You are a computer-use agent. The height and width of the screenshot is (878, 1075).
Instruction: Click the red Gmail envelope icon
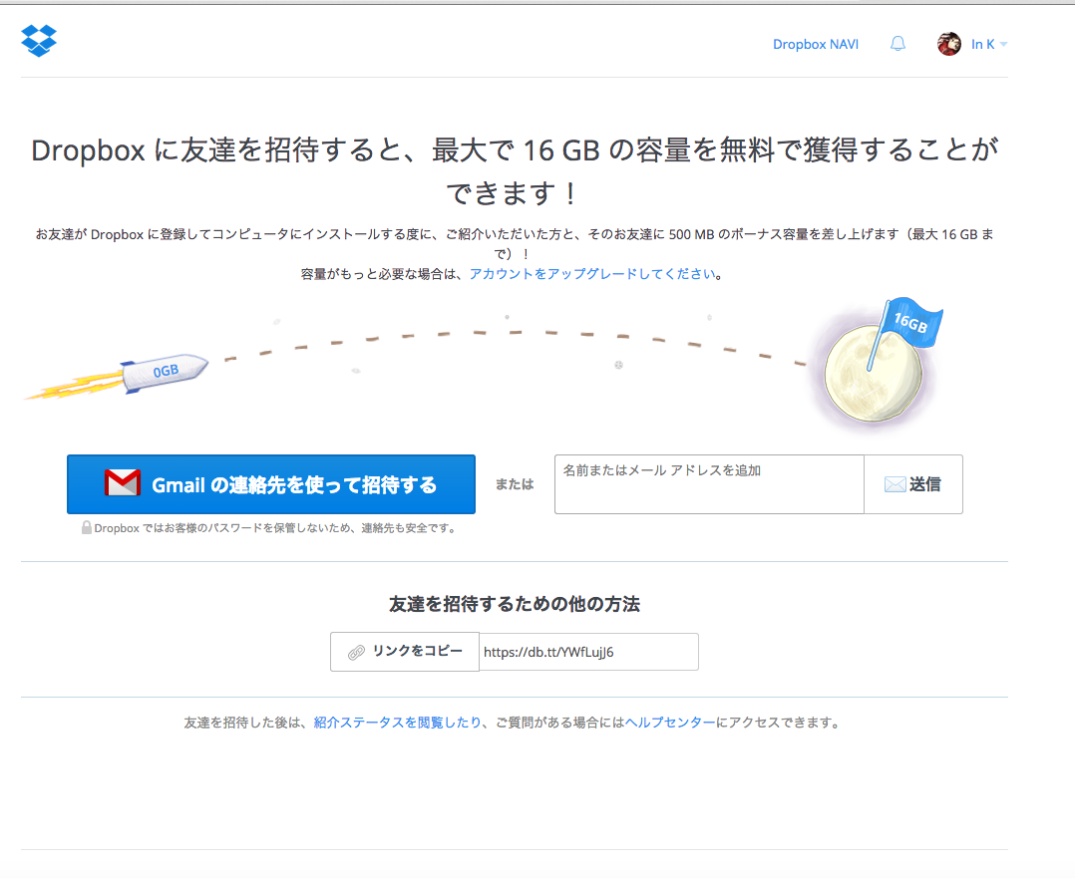[123, 484]
